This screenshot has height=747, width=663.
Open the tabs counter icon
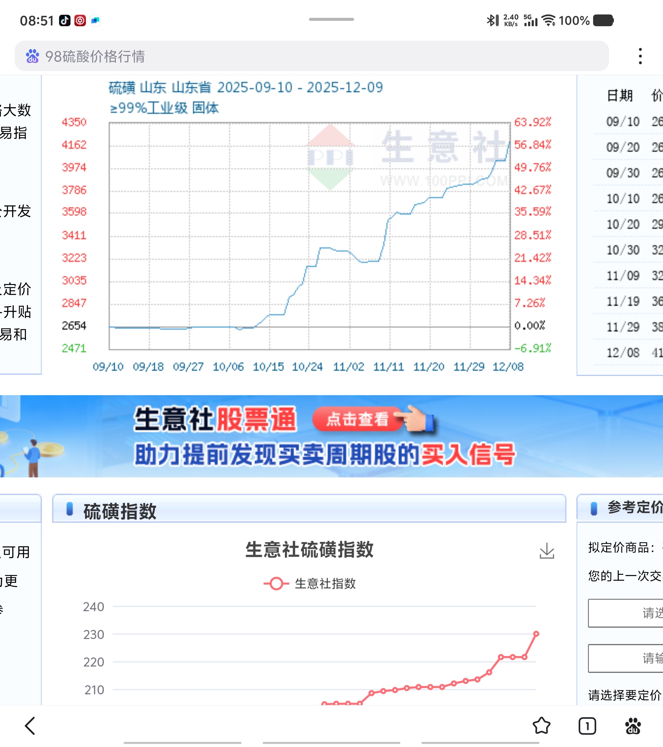587,726
